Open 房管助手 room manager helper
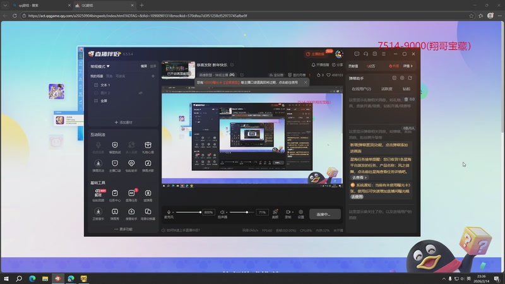Image resolution: width=505 pixels, height=284 pixels. 131,214
